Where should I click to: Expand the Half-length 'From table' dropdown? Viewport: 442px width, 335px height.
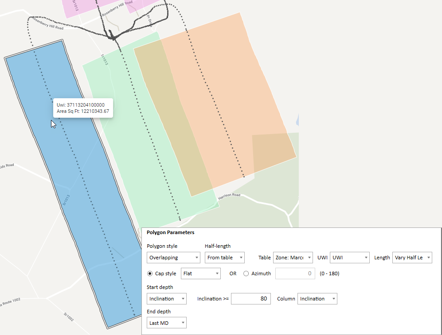tap(224, 258)
